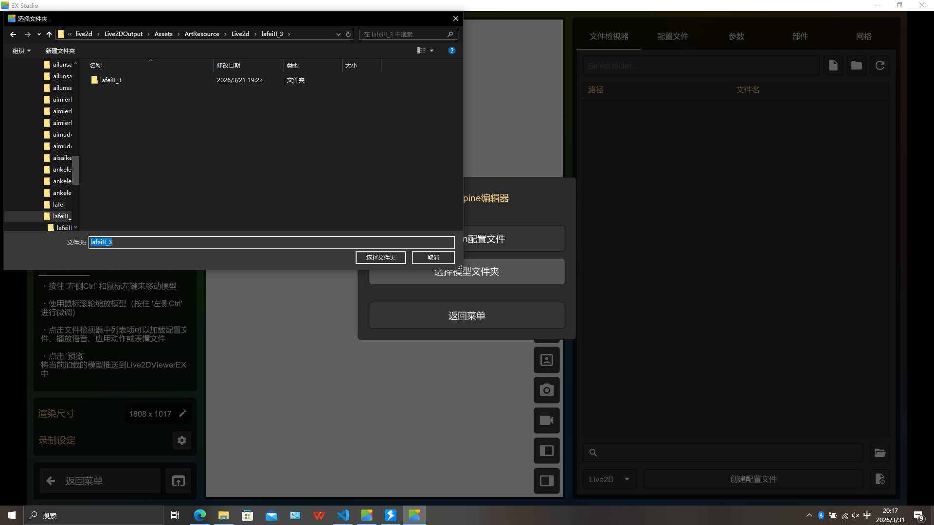The image size is (934, 525).
Task: Click the 取消 button in dialog
Action: click(433, 258)
